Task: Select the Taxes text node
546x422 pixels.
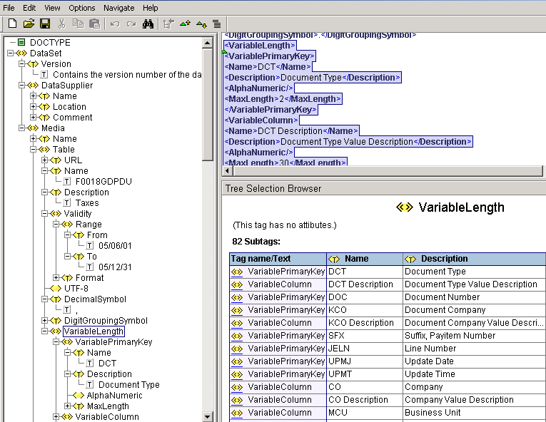Action: click(x=87, y=203)
